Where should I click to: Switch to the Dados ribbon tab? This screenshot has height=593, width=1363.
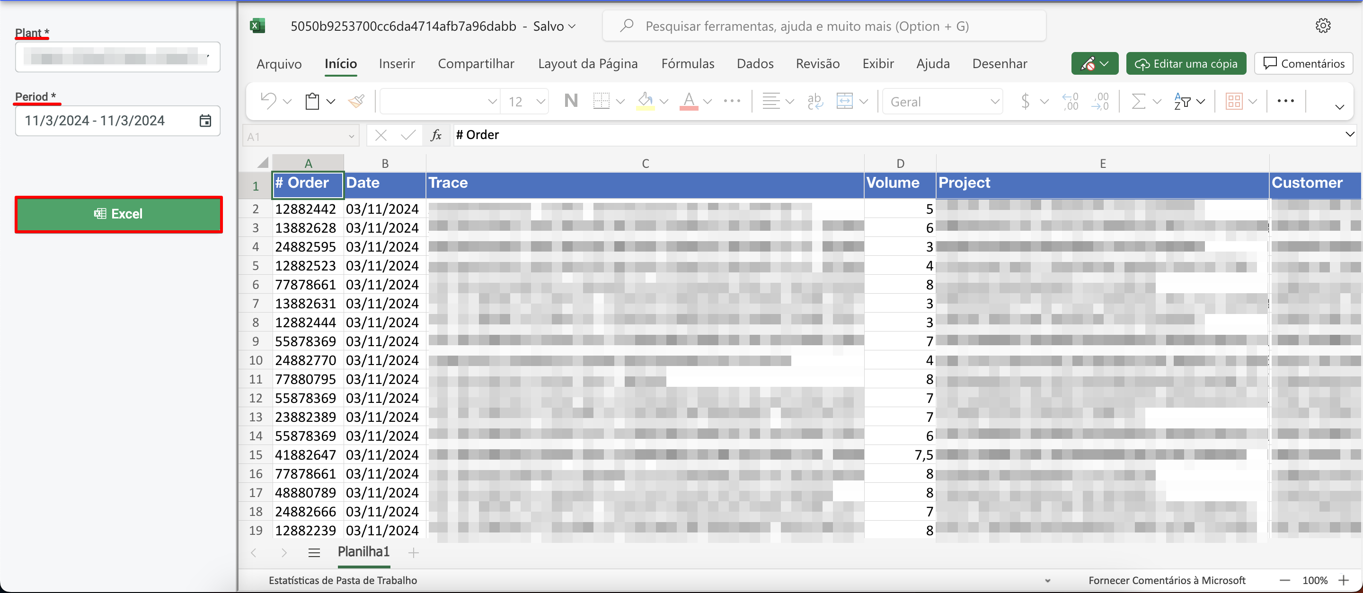coord(754,64)
